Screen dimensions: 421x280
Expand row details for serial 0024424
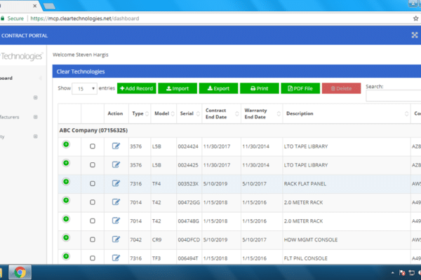point(66,144)
